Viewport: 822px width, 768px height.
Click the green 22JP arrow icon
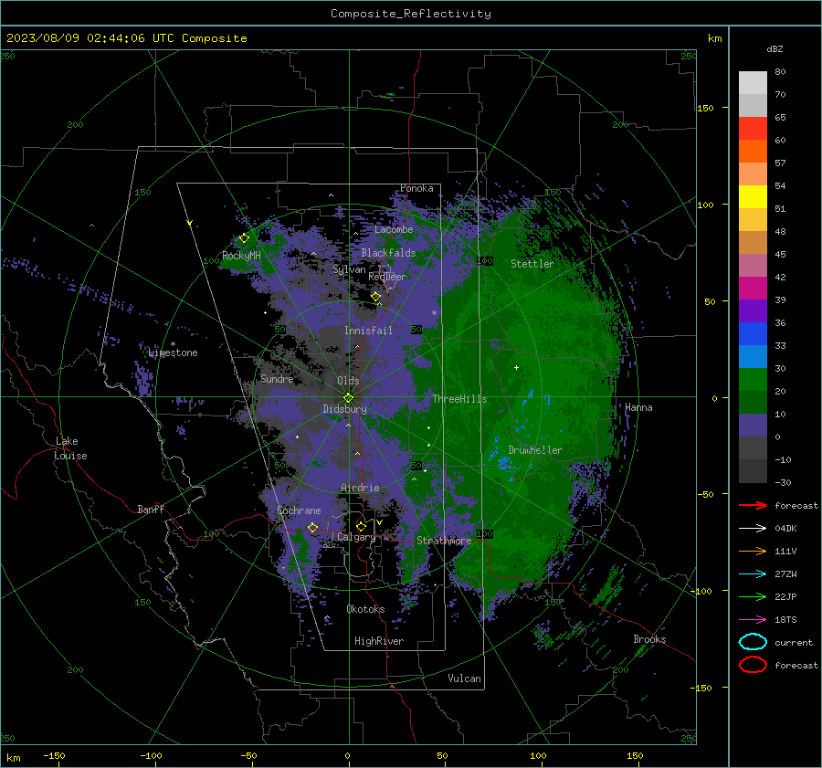pos(753,596)
